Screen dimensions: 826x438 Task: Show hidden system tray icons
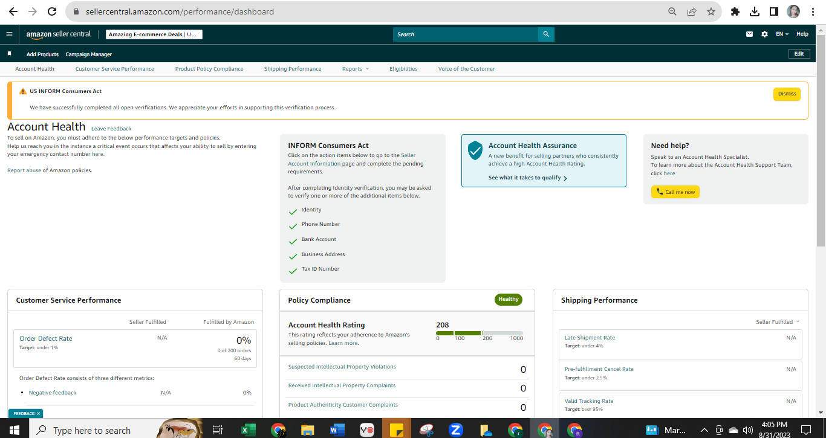[704, 430]
